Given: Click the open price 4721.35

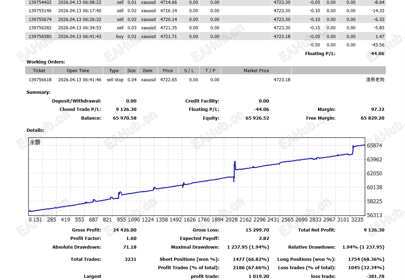Looking at the screenshot, I should 168,28.
